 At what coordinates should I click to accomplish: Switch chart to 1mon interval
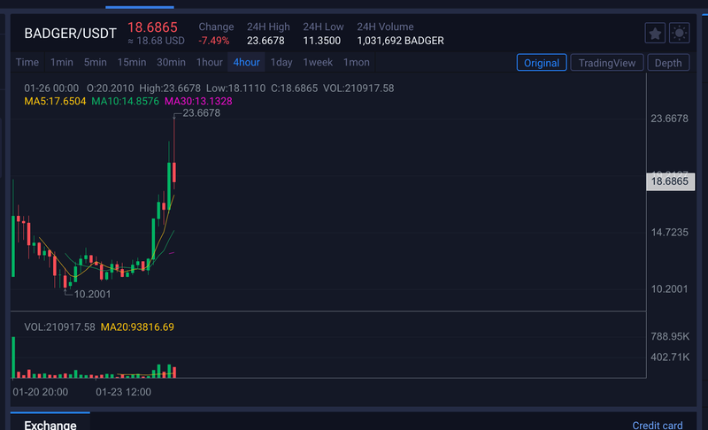[357, 62]
